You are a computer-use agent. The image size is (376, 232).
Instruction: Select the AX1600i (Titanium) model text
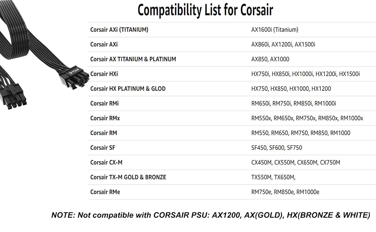[275, 30]
